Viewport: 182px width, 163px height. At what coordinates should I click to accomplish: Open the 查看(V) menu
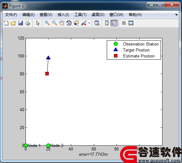pyautogui.click(x=46, y=15)
